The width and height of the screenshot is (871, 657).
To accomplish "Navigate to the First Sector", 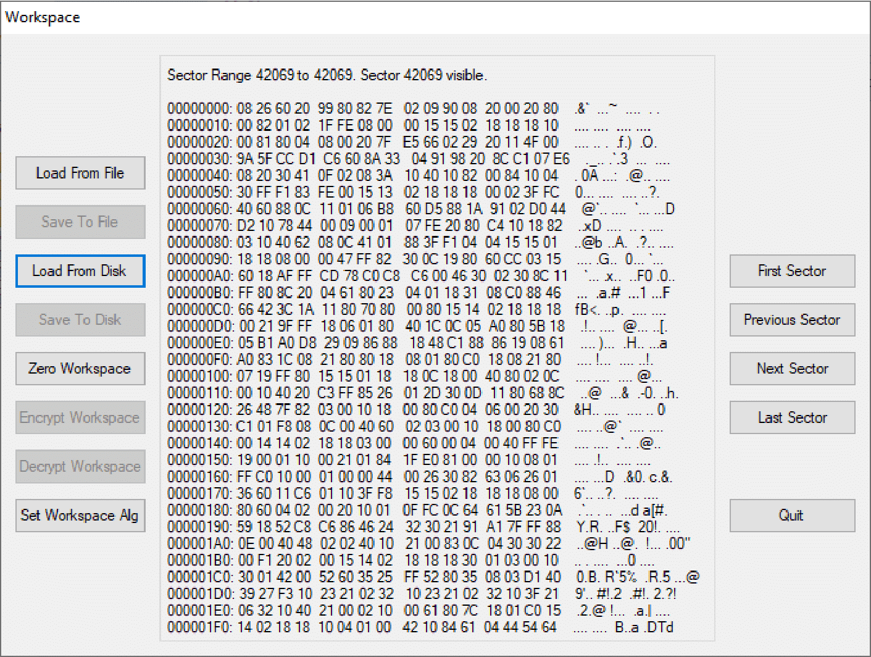I will (x=792, y=271).
